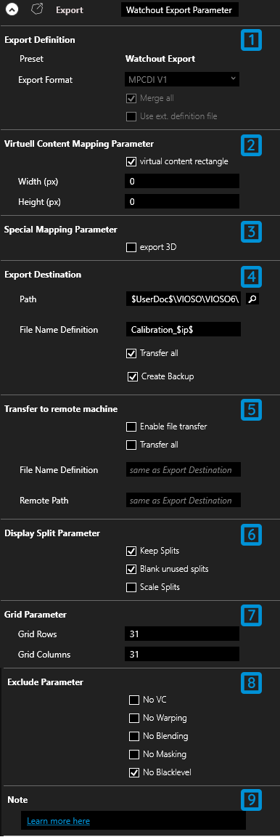This screenshot has width=280, height=837.
Task: Click the blue number 8 annotation marker
Action: tap(252, 683)
